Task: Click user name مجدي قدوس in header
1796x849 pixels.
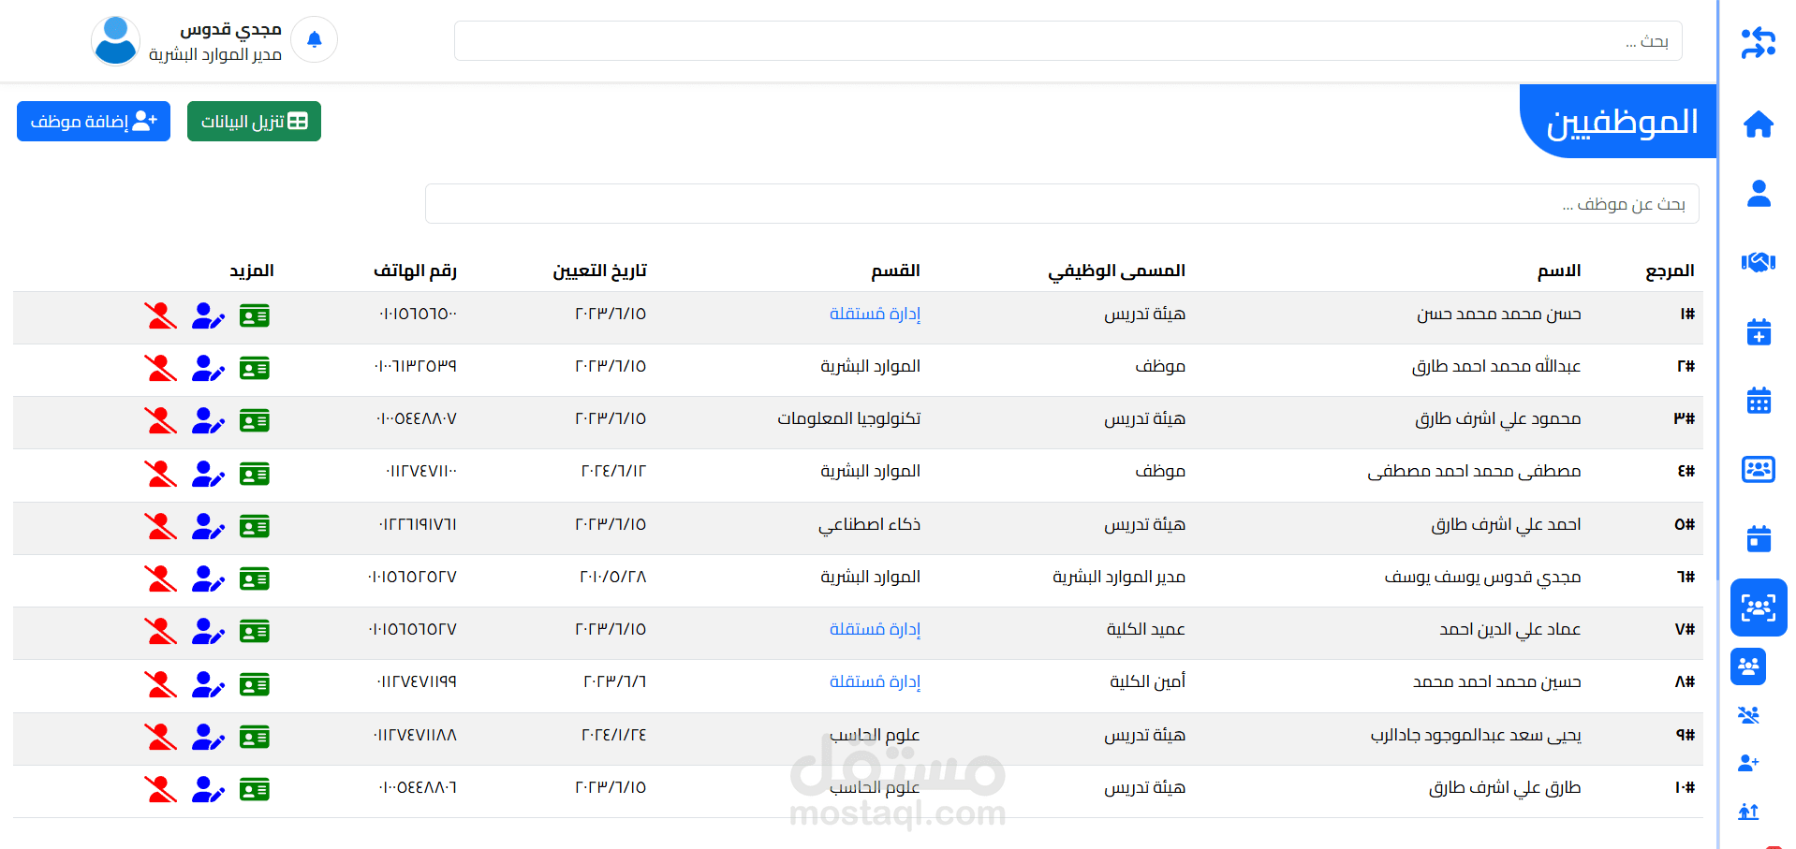Action: pos(230,30)
